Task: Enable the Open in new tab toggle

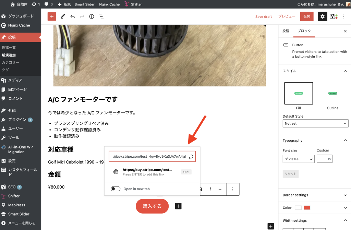Action: click(x=116, y=189)
